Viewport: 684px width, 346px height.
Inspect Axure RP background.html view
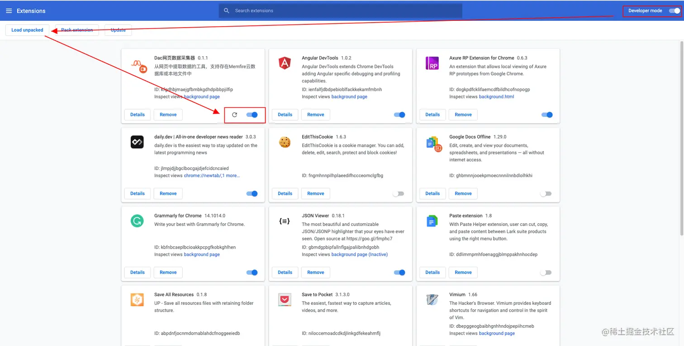coord(497,96)
